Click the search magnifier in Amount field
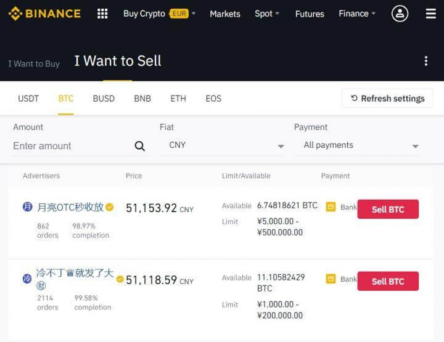Screen dimensions: 444x342 point(140,146)
